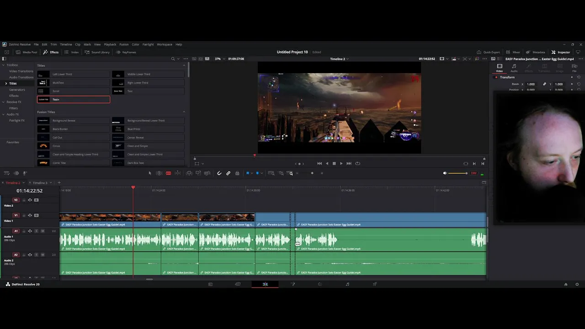
Task: Open the Index panel
Action: coord(72,52)
